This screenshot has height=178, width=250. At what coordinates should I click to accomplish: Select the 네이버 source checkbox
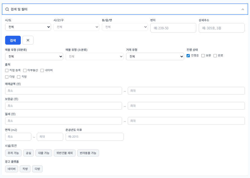click(42, 70)
